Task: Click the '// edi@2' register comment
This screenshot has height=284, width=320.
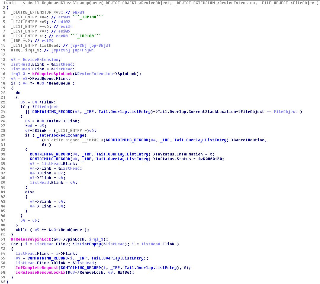Action: (61, 22)
